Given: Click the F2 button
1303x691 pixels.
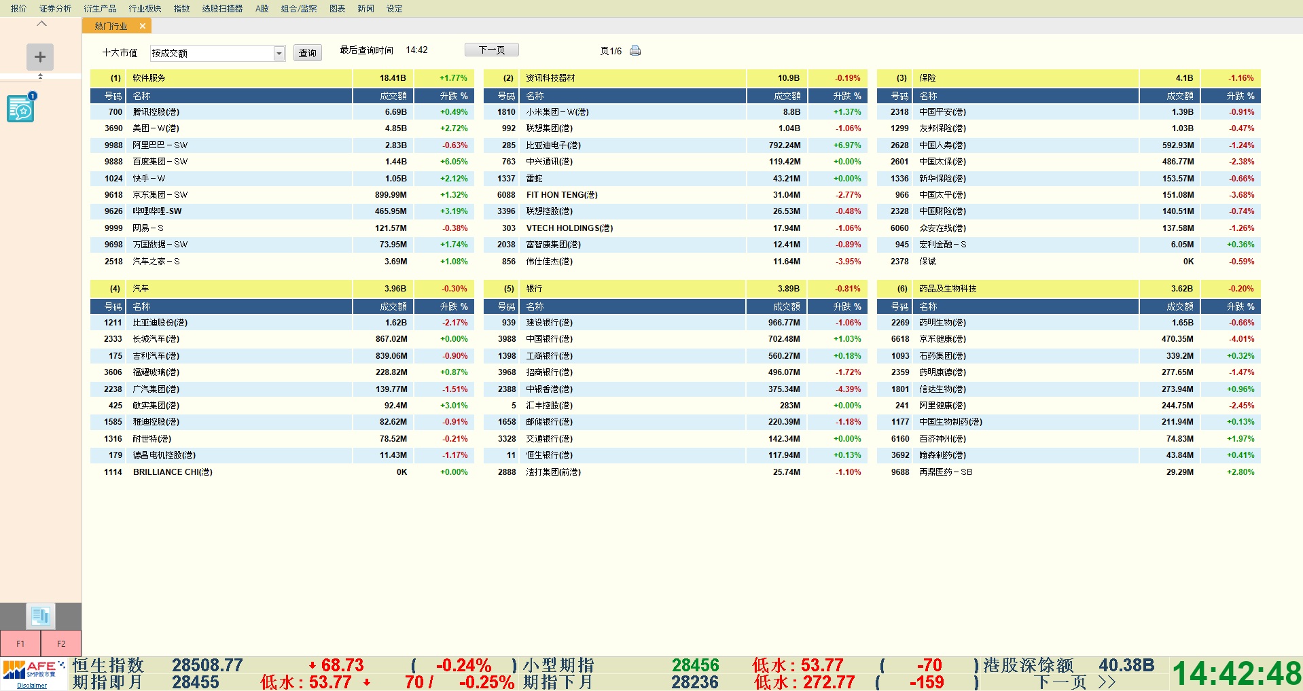Looking at the screenshot, I should [61, 643].
